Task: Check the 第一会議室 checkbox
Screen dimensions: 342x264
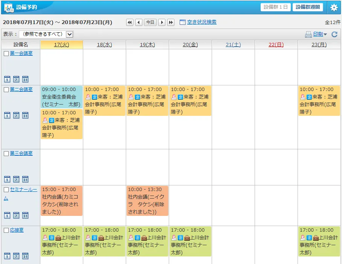Action: pos(6,53)
